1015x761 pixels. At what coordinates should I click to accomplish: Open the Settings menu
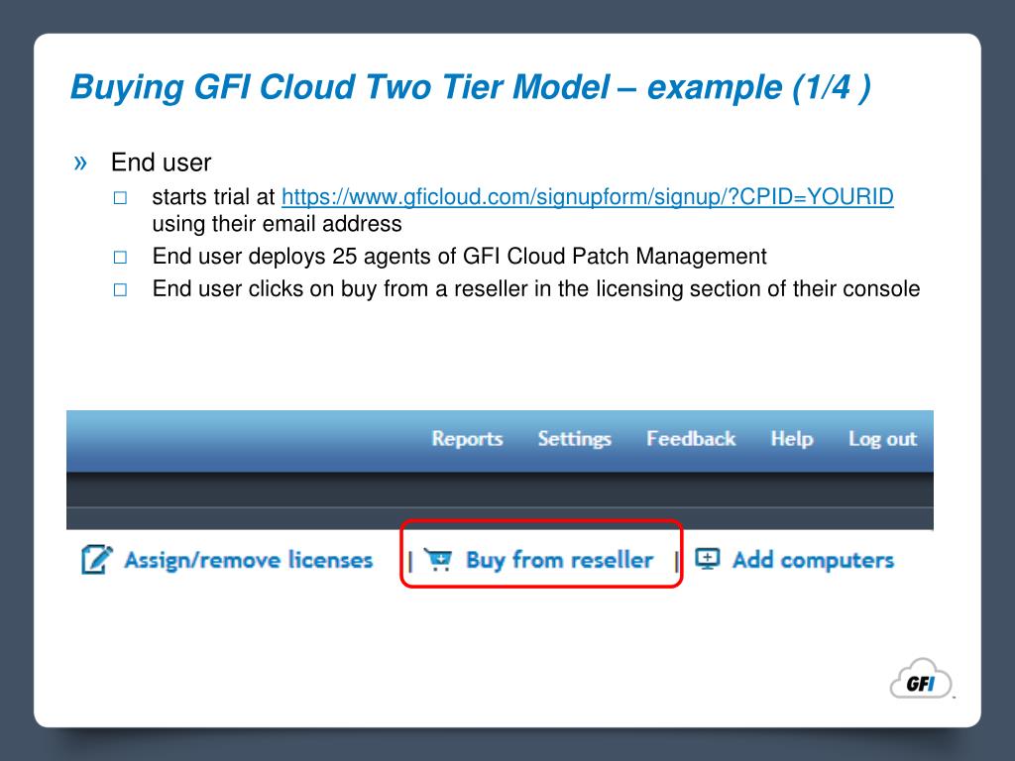(x=574, y=439)
